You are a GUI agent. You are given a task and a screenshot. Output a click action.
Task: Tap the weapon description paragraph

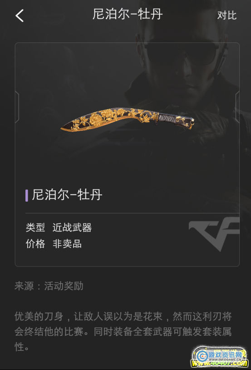pyautogui.click(x=123, y=331)
